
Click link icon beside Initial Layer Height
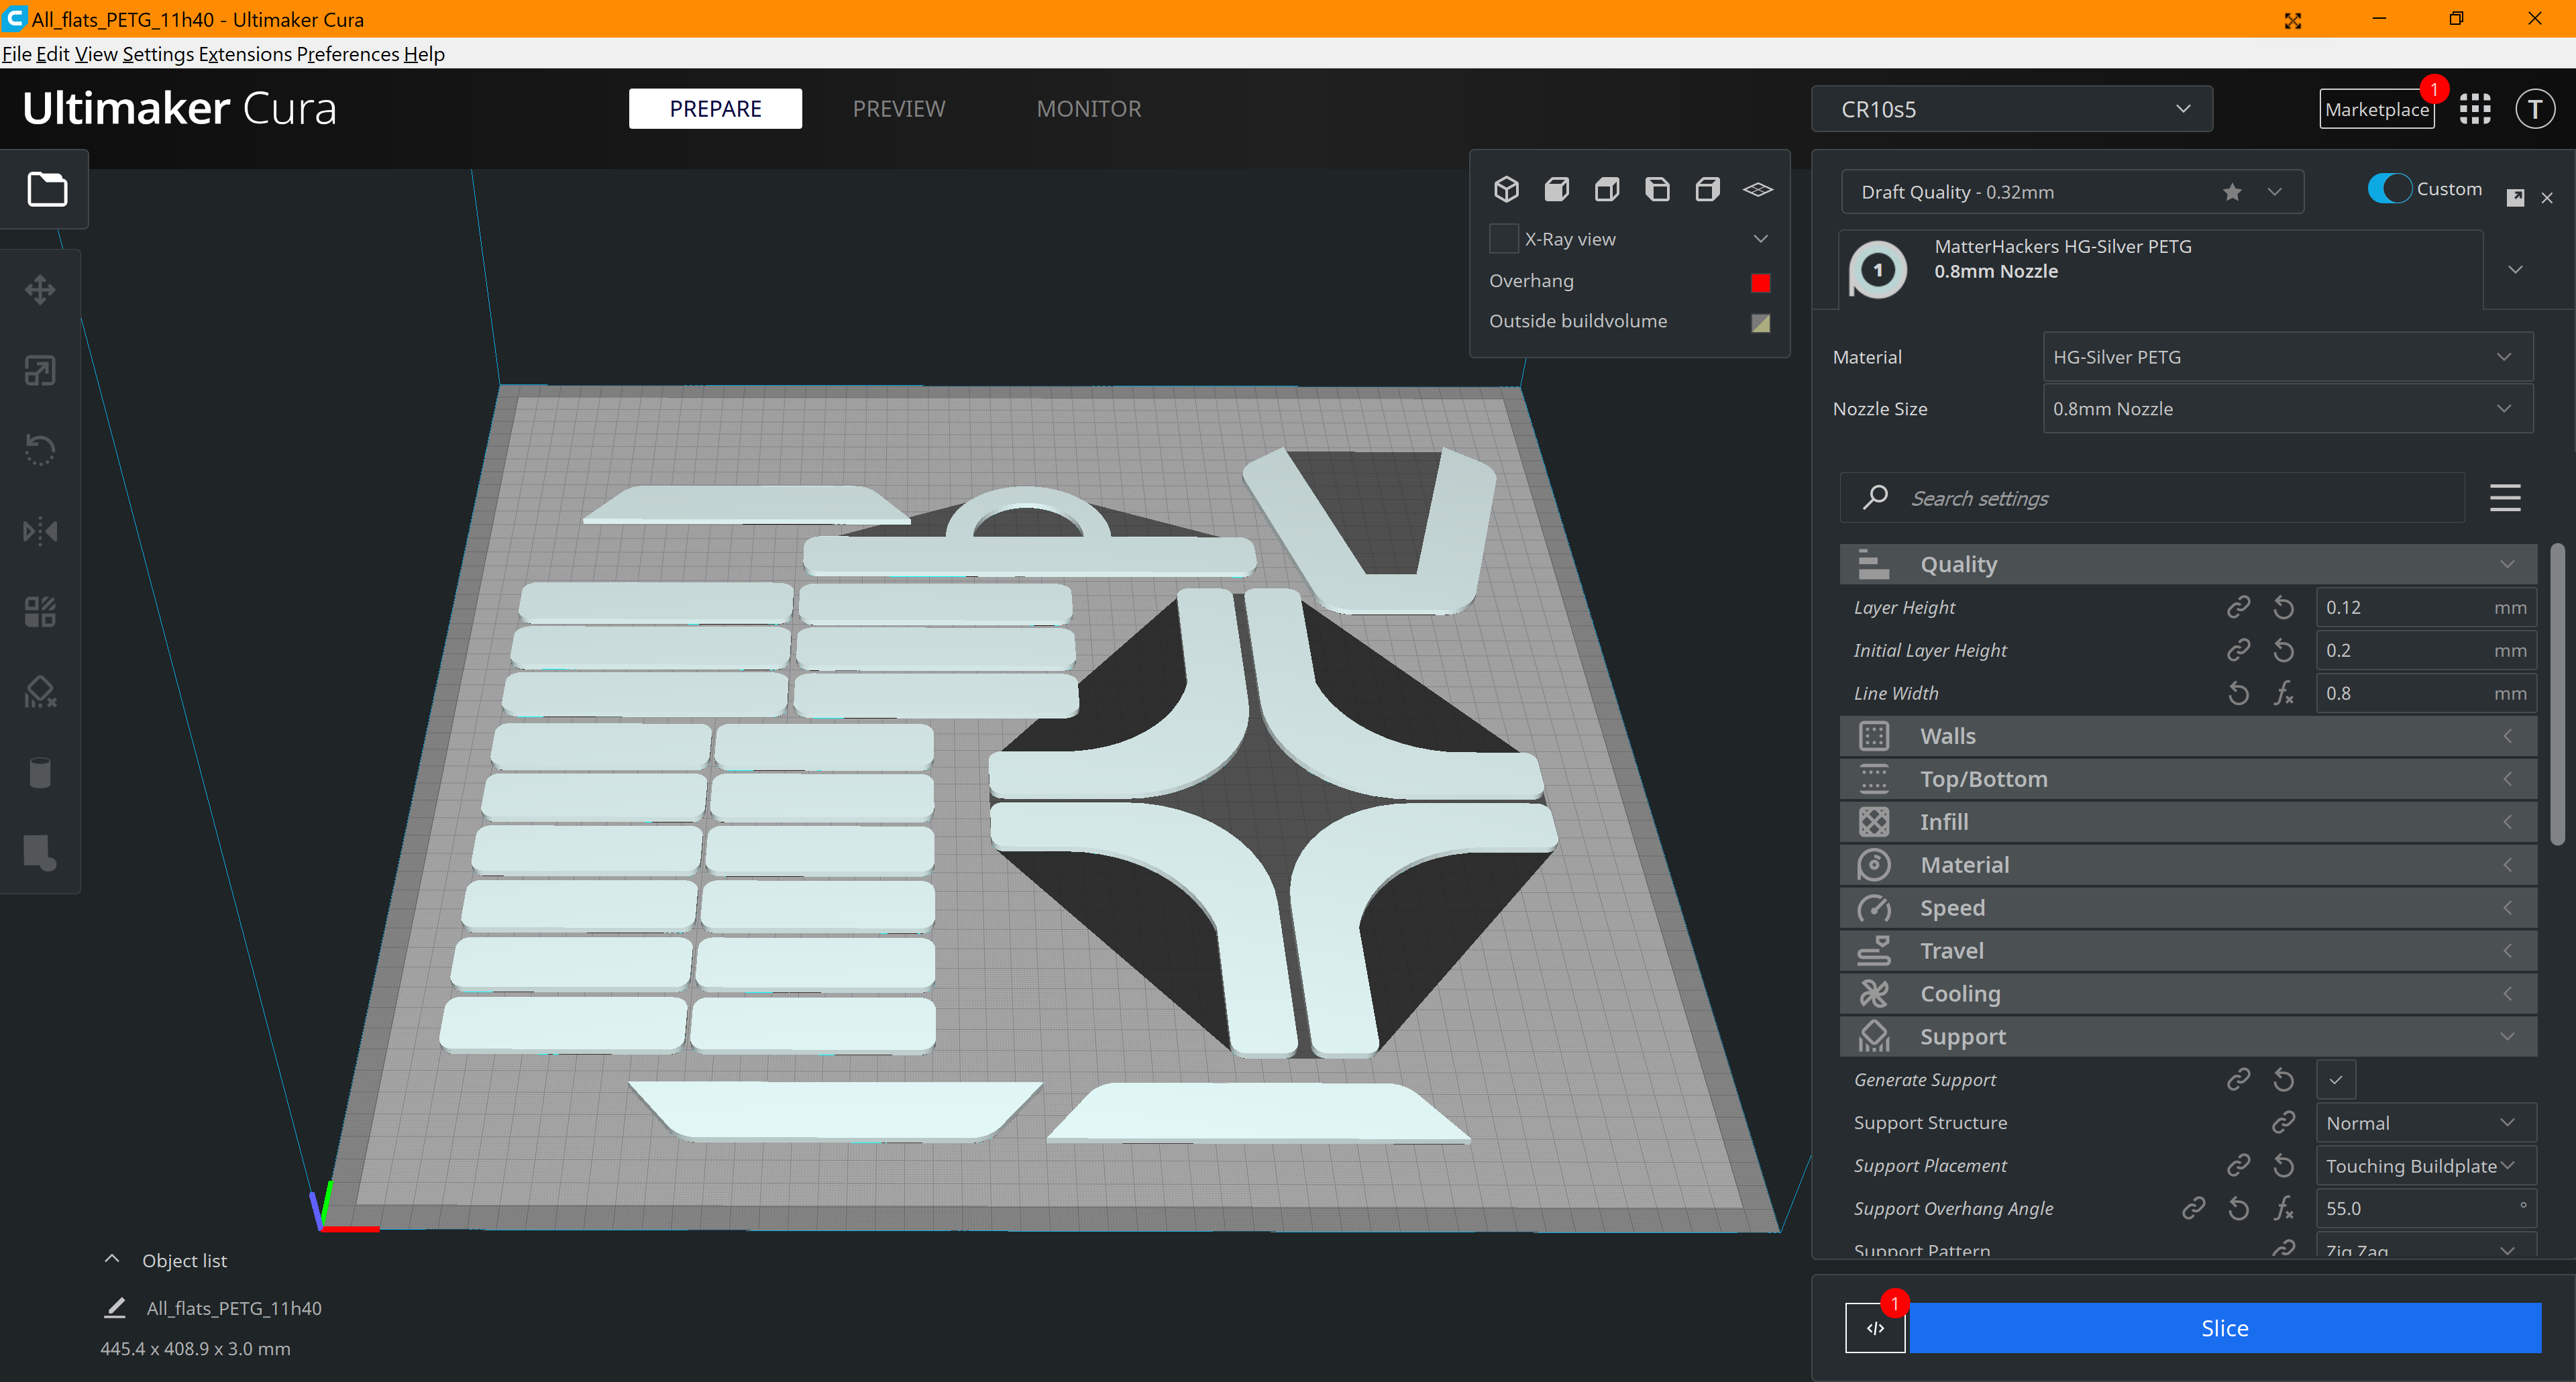tap(2238, 650)
